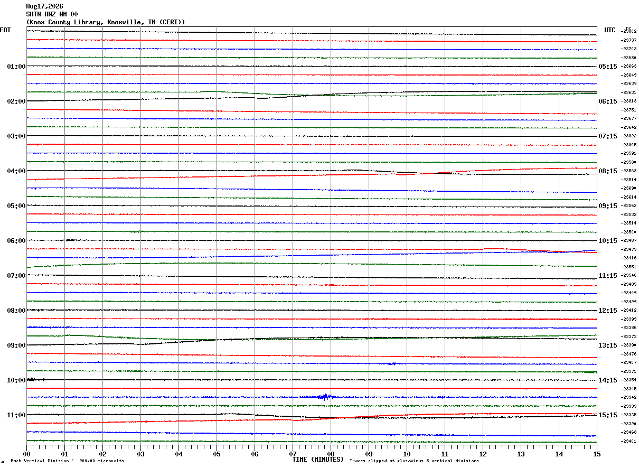This screenshot has width=639, height=468.
Task: Click the DC offset value '-23568'
Action: 628,171
